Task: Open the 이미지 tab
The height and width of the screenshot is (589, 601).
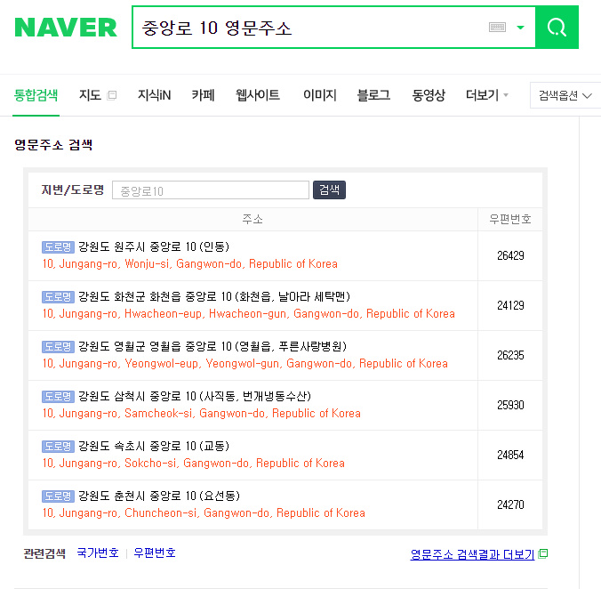Action: coord(320,95)
